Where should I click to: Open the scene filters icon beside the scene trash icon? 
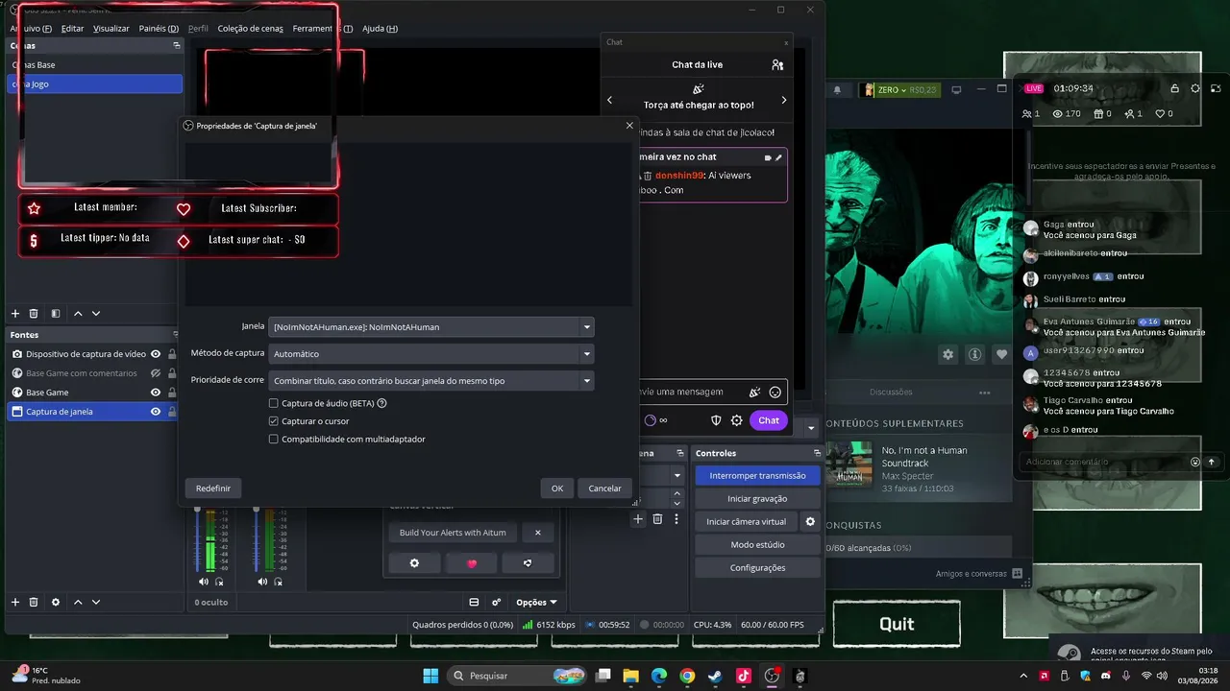(56, 314)
